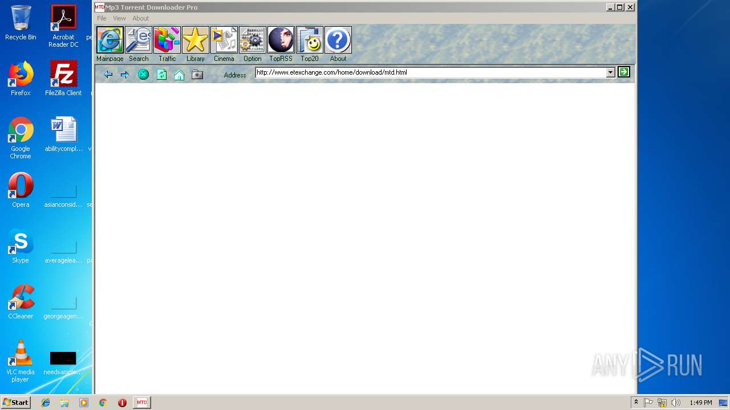Show hidden system tray icons
The width and height of the screenshot is (730, 410).
pyautogui.click(x=636, y=403)
